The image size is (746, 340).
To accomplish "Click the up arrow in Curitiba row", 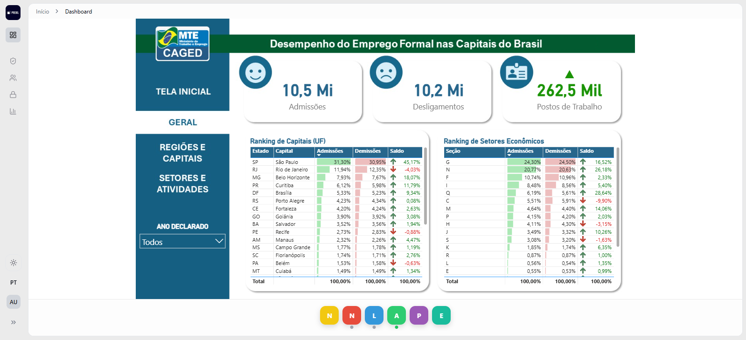I will tap(393, 185).
